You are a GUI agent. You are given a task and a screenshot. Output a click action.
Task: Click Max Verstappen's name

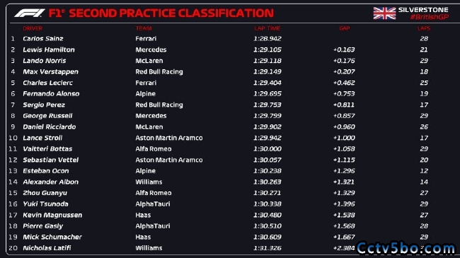(x=50, y=72)
